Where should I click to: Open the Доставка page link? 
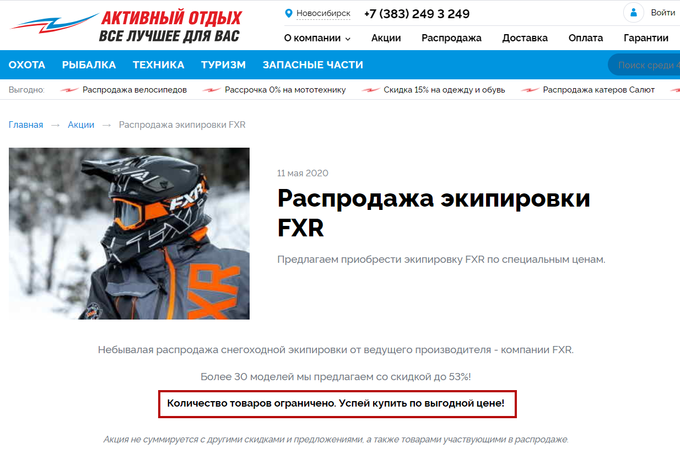[525, 38]
